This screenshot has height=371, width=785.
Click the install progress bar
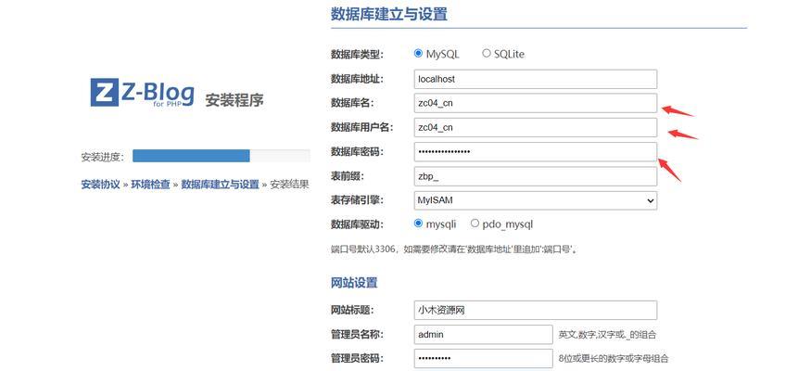(222, 156)
